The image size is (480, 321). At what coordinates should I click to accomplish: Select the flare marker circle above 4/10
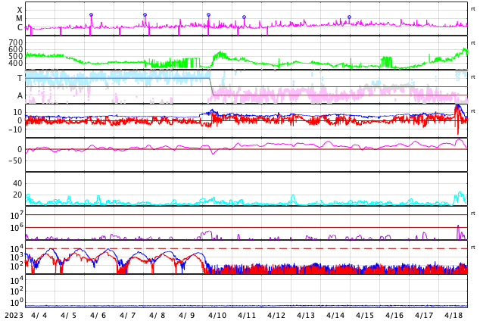208,14
